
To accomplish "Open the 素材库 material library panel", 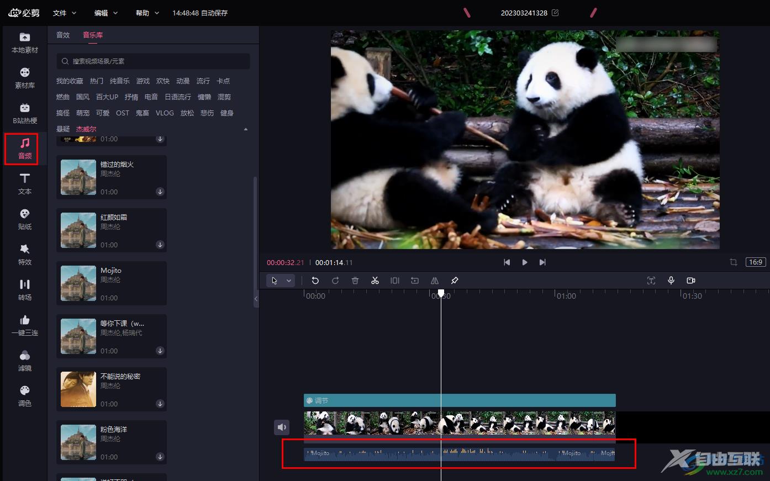I will coord(25,78).
